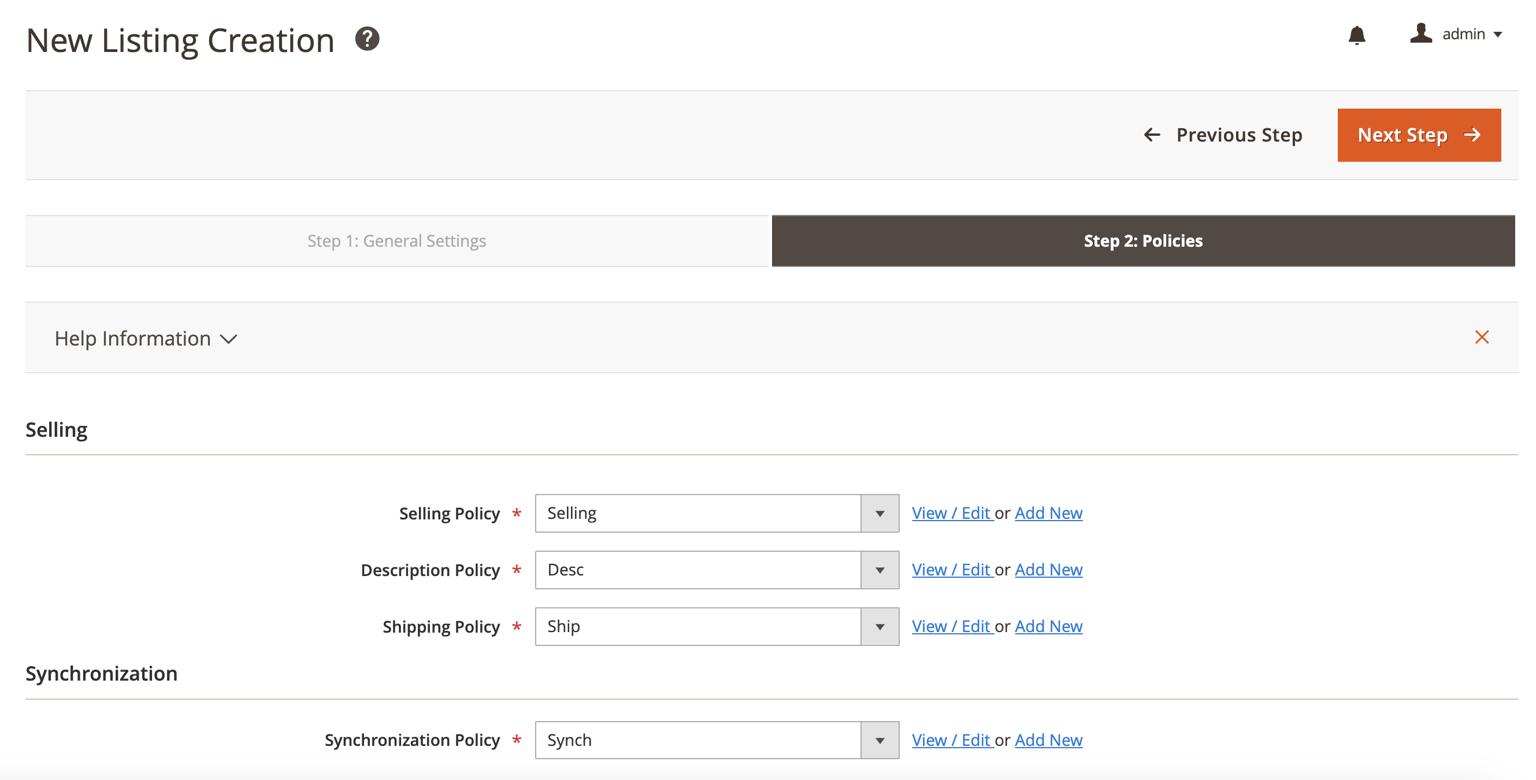
Task: Click the admin user avatar icon
Action: (1421, 34)
